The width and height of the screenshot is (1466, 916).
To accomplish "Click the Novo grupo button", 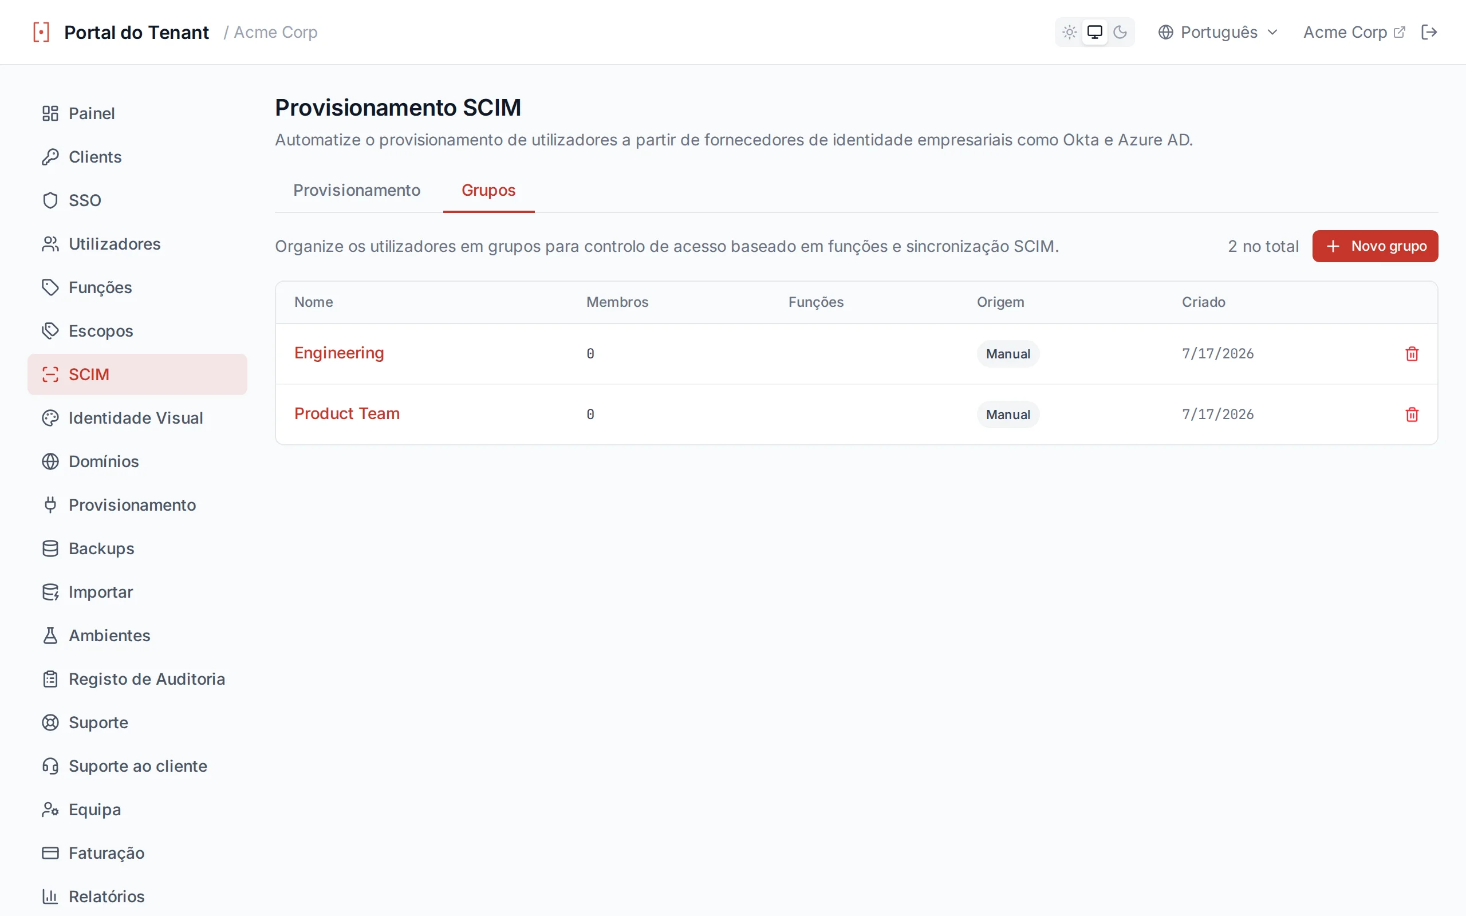I will tap(1375, 246).
